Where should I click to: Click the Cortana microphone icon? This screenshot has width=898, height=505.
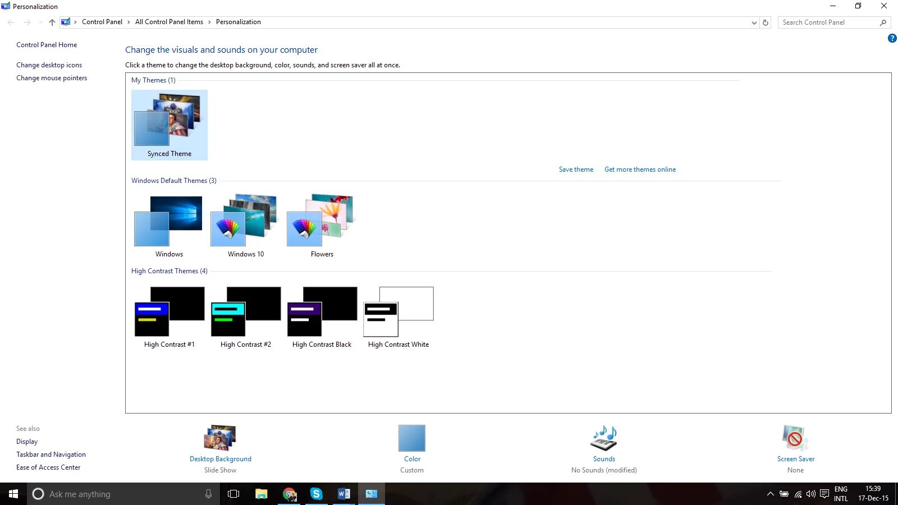[x=208, y=494]
